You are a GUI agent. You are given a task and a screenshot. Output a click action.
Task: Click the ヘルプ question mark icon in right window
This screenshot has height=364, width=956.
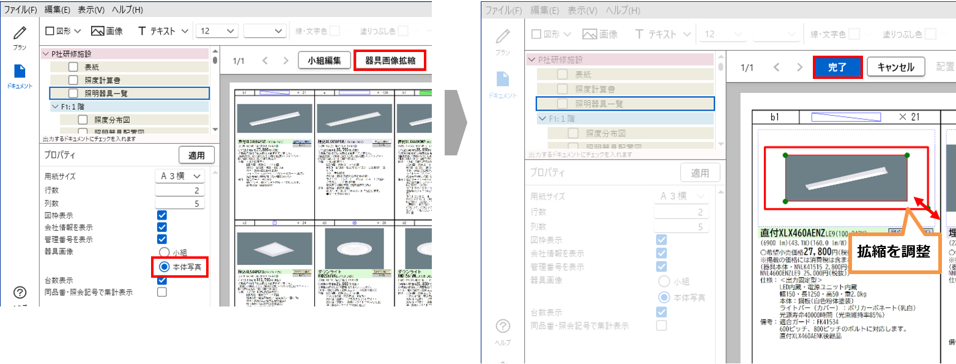[x=502, y=327]
